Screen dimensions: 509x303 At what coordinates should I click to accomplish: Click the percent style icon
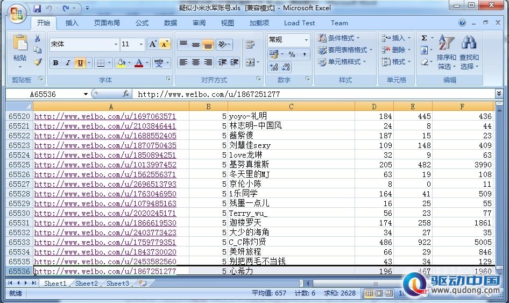292,54
